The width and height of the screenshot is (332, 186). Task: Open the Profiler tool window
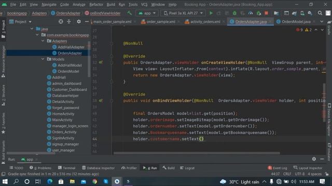[x=129, y=168]
